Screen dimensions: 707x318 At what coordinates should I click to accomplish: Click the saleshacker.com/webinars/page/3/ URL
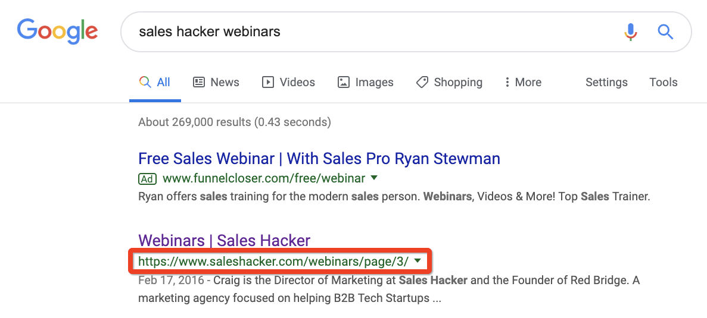point(273,261)
